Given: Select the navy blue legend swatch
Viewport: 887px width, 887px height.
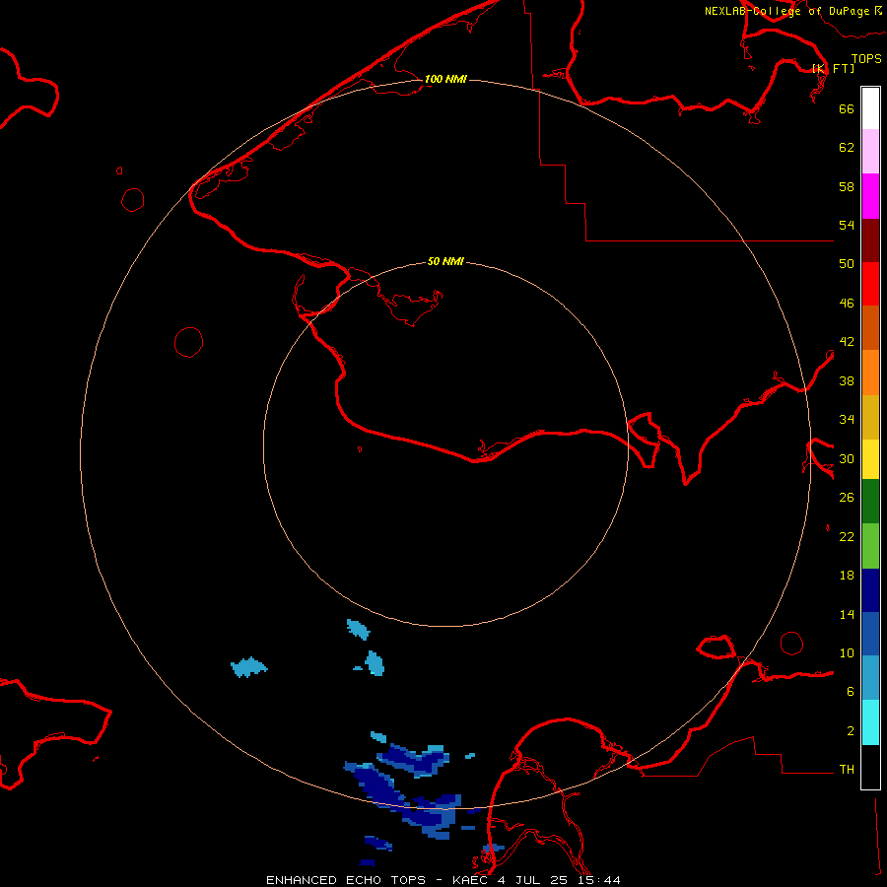Looking at the screenshot, I should tap(870, 590).
